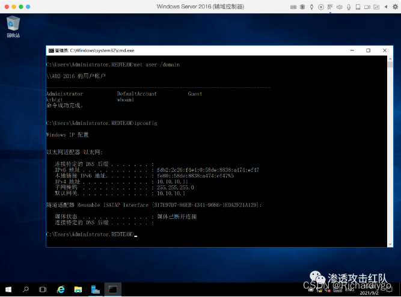This screenshot has height=297, width=401.
Task: Click the 'DefaultAccount' user name
Action: pyautogui.click(x=137, y=94)
